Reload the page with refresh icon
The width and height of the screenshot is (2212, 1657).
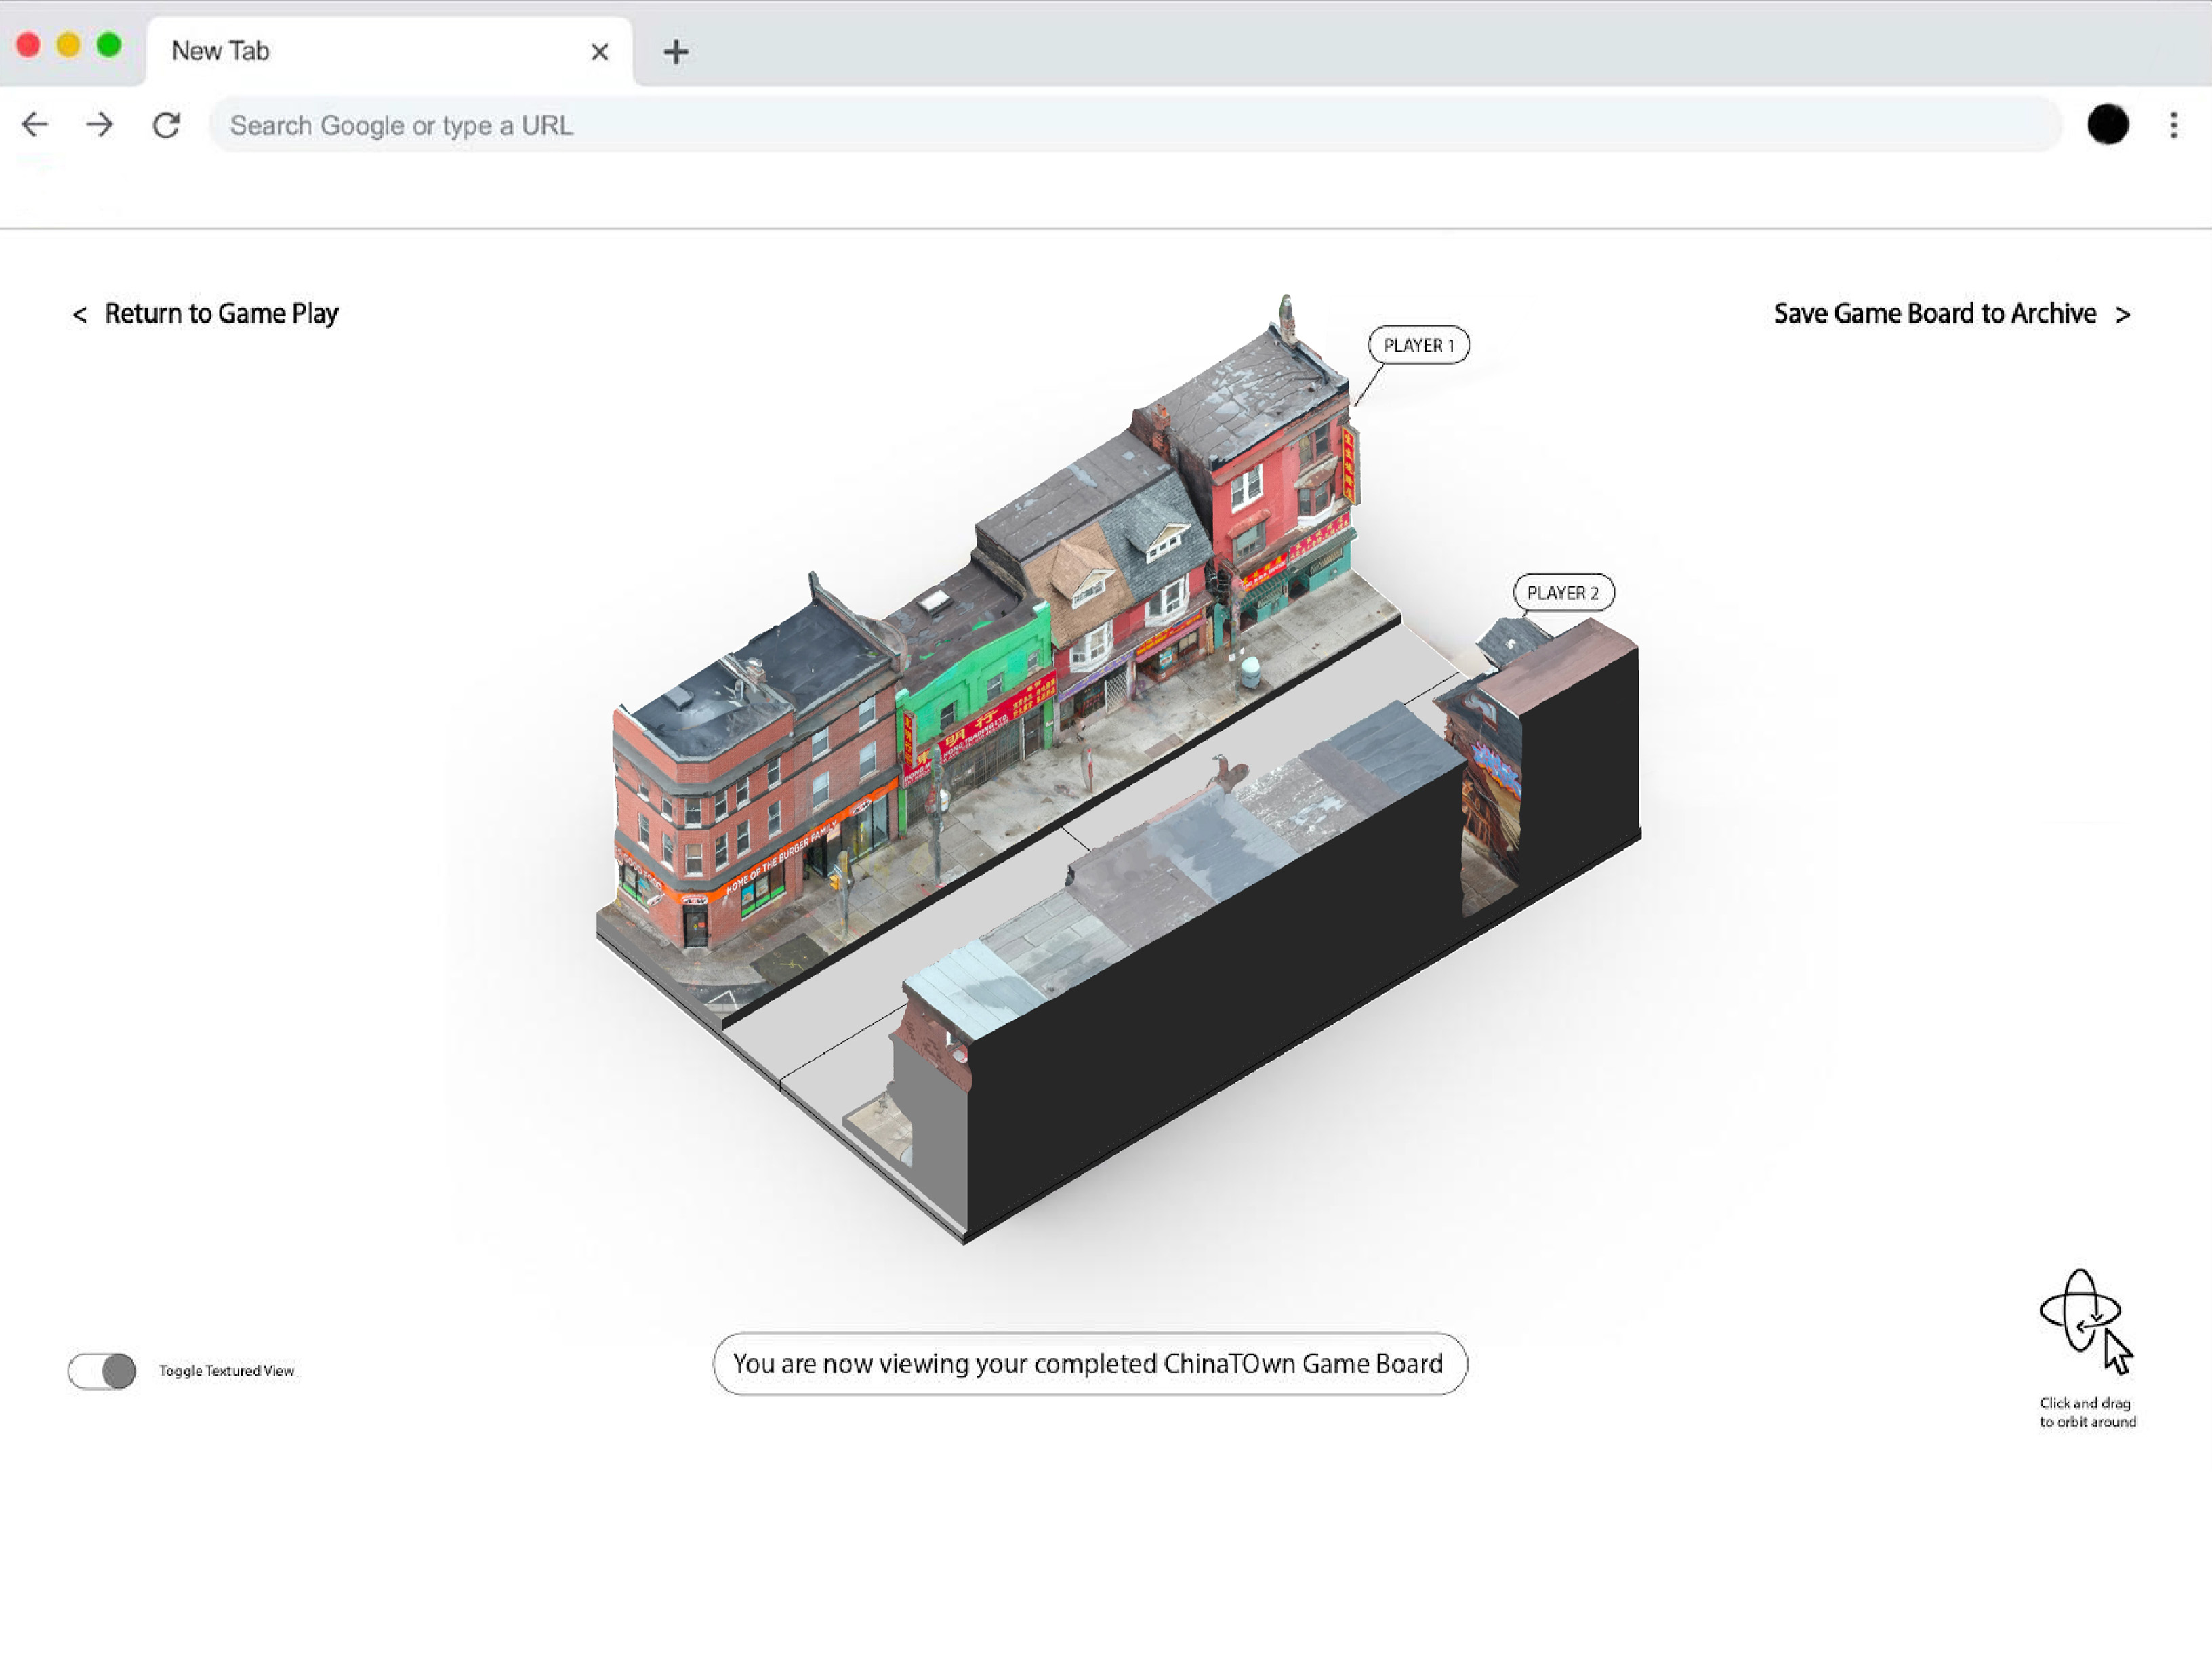tap(167, 125)
